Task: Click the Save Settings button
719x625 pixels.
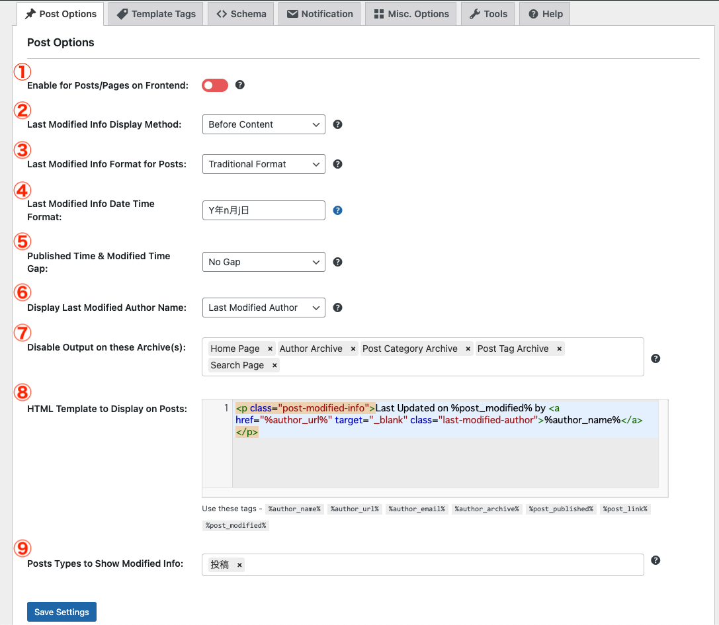Action: point(62,611)
